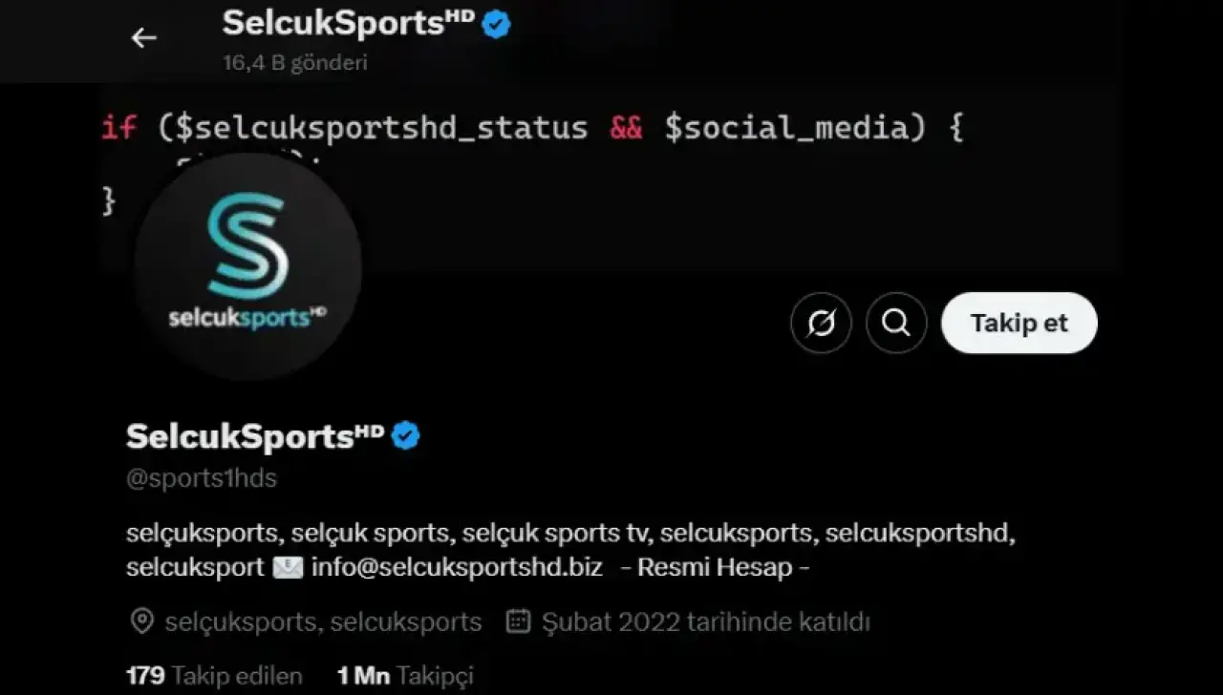Click the 16,4 B gönderi count
This screenshot has width=1223, height=695.
pyautogui.click(x=295, y=63)
